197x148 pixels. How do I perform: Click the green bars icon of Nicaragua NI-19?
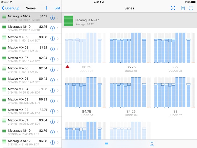click(x=4, y=131)
